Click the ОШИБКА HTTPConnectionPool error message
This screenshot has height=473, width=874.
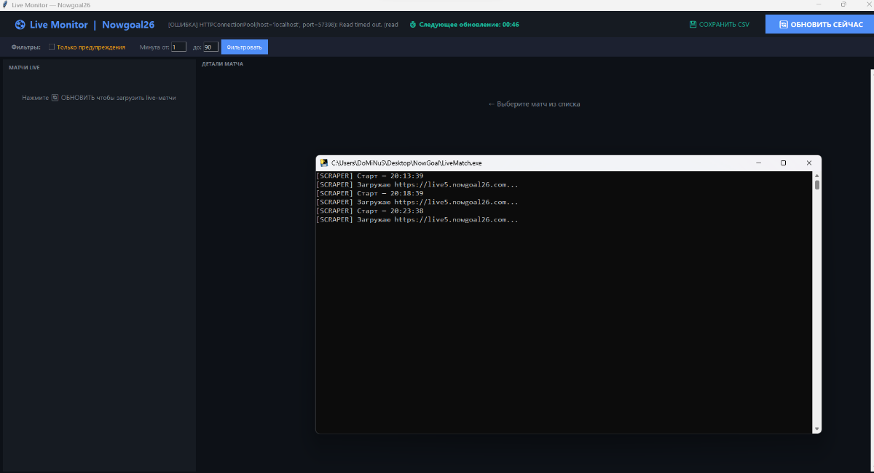[x=283, y=25]
